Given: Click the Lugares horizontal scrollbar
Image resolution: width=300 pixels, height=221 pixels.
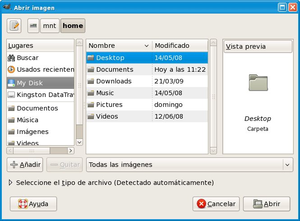Looking at the screenshot, I should 40,151.
